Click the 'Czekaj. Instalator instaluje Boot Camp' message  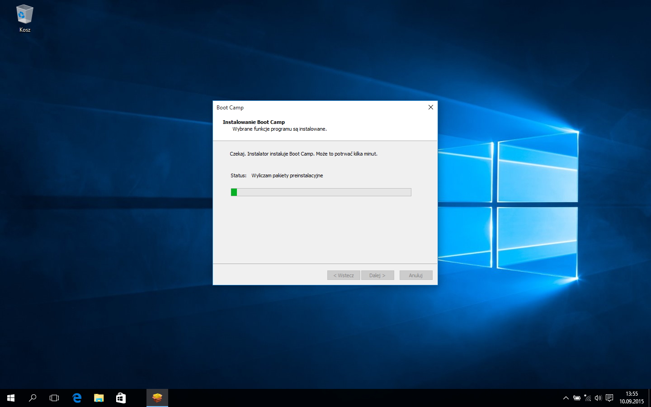(303, 154)
